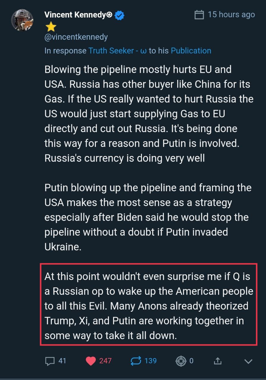266x380 pixels.
Task: Click the crosshair target icon
Action: pos(180,361)
